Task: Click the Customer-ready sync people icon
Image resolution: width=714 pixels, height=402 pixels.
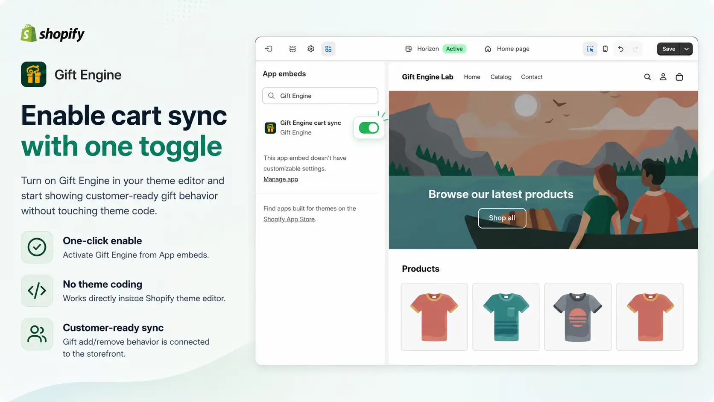Action: click(37, 334)
